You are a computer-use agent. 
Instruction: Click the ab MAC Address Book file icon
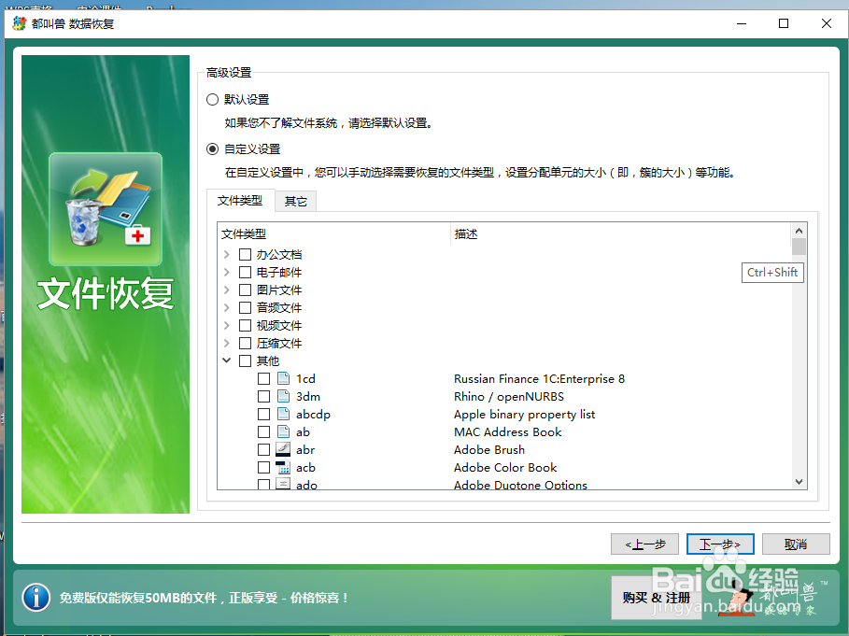282,431
